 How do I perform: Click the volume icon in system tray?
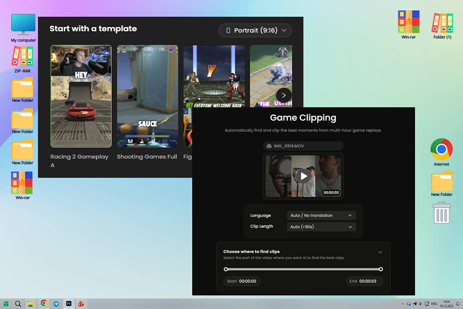point(420,304)
